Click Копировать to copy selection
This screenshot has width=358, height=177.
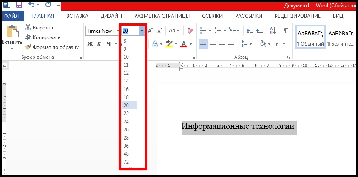coord(43,37)
